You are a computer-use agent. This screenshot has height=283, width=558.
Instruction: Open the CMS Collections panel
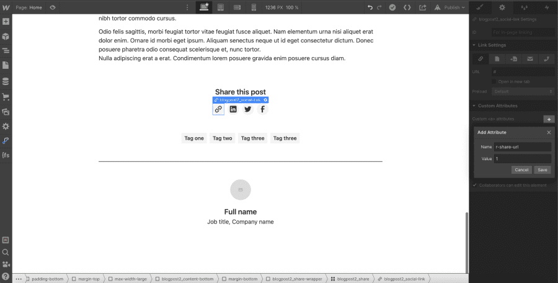pyautogui.click(x=6, y=82)
